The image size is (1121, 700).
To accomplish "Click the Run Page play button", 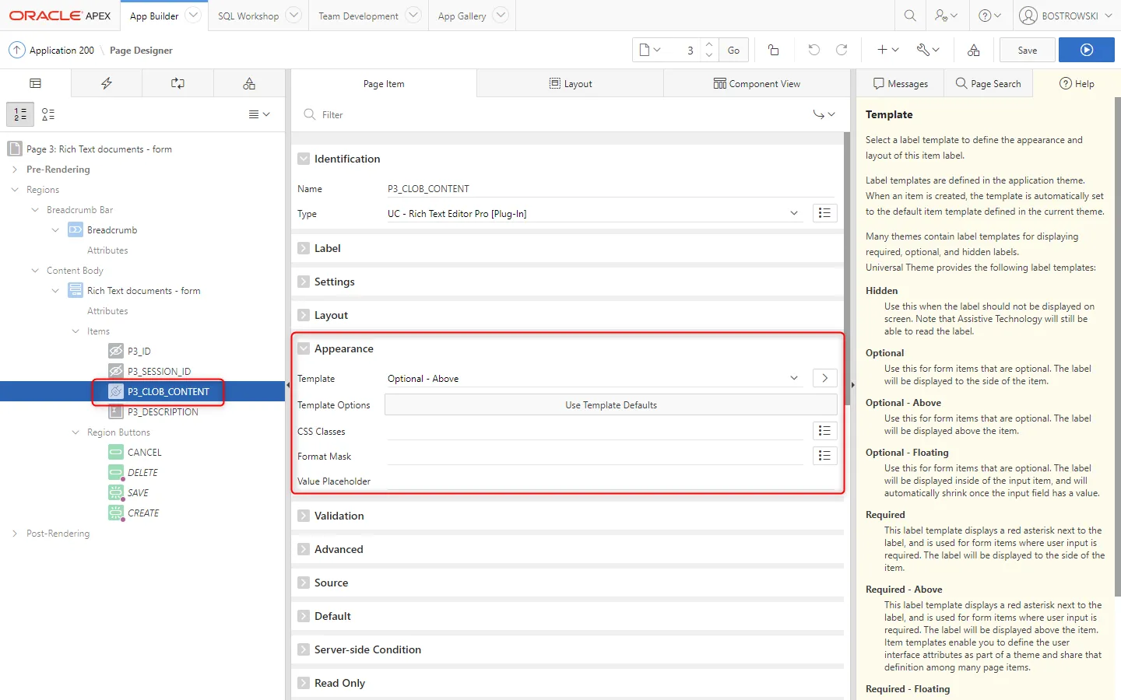I will click(x=1086, y=50).
